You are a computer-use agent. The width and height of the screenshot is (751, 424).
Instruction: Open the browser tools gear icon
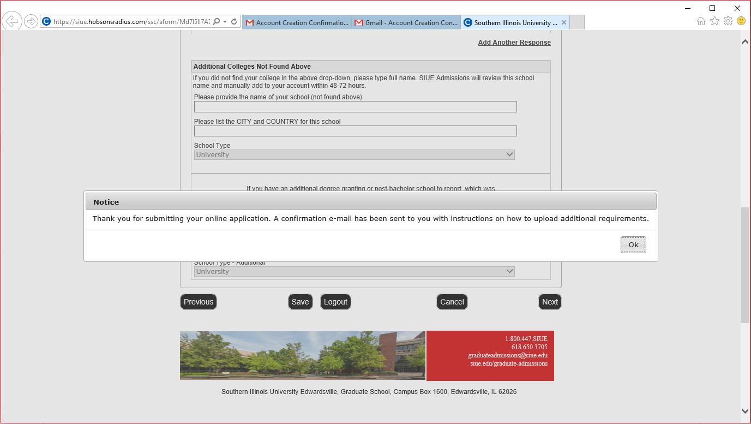coord(728,21)
